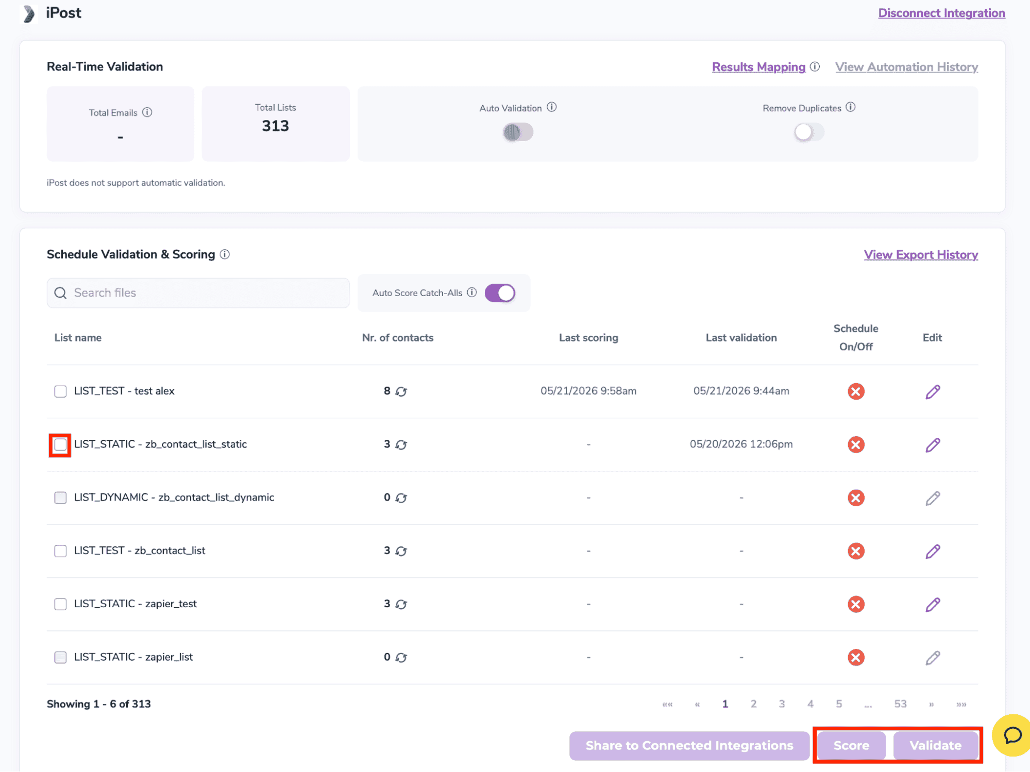This screenshot has width=1030, height=772.
Task: Check the zb_contact_list_static checkbox
Action: point(60,444)
